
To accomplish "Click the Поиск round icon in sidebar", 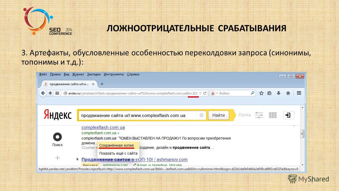I will coord(57,137).
